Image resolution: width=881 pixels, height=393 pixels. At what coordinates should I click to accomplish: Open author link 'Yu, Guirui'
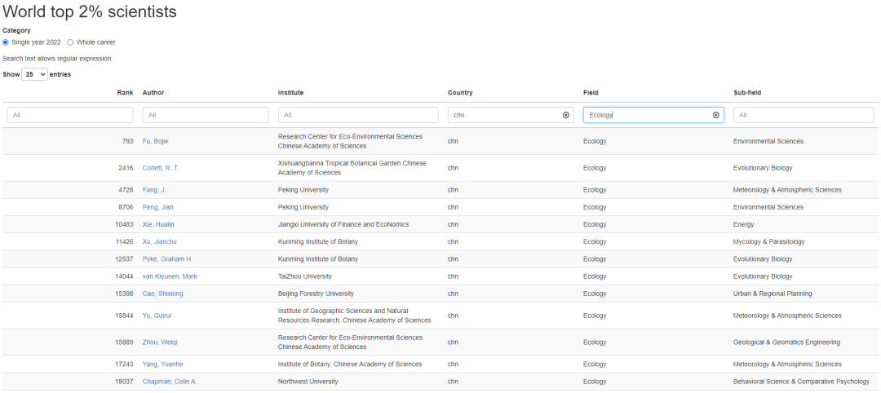pyautogui.click(x=157, y=316)
